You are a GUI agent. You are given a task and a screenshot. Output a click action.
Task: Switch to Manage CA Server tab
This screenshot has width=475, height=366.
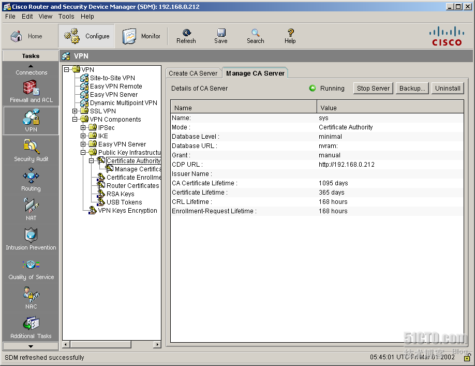click(x=255, y=73)
